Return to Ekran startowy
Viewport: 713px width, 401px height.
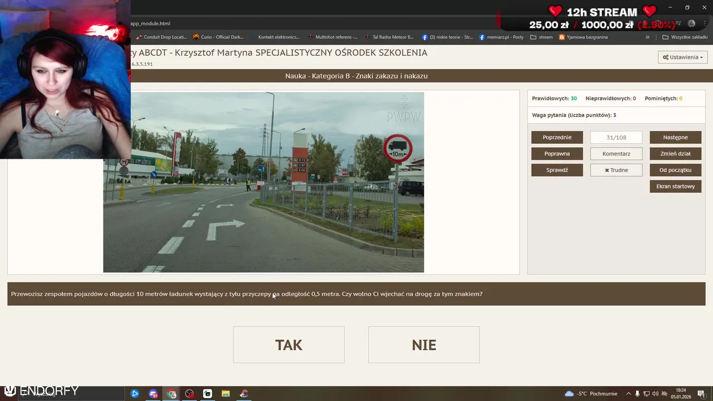[675, 186]
